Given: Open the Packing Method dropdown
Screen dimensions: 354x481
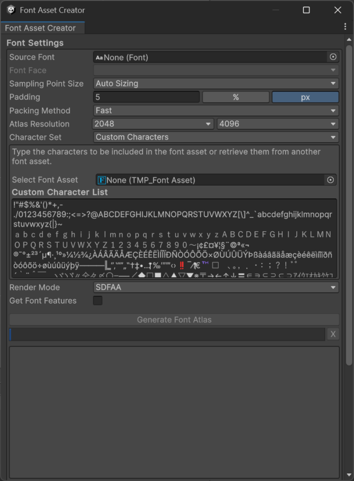Looking at the screenshot, I should (x=216, y=111).
